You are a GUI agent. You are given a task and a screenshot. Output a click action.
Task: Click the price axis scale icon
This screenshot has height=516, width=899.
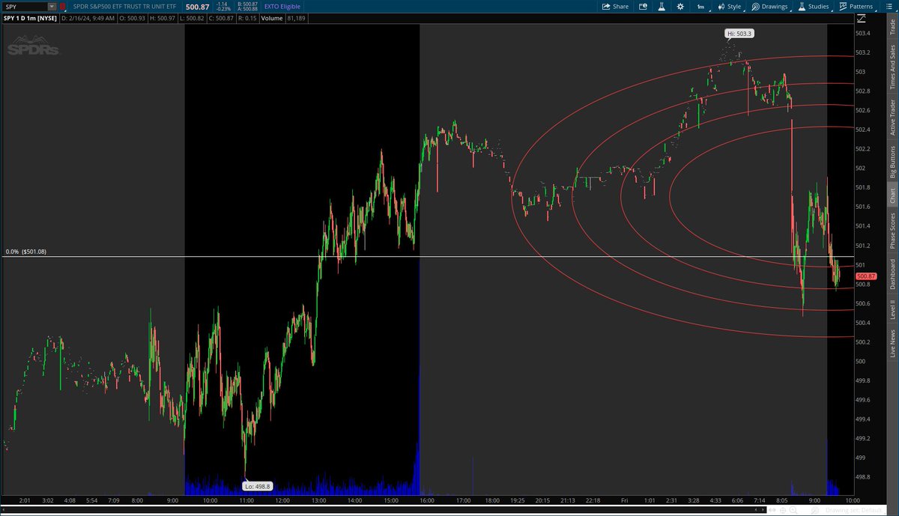pyautogui.click(x=863, y=19)
